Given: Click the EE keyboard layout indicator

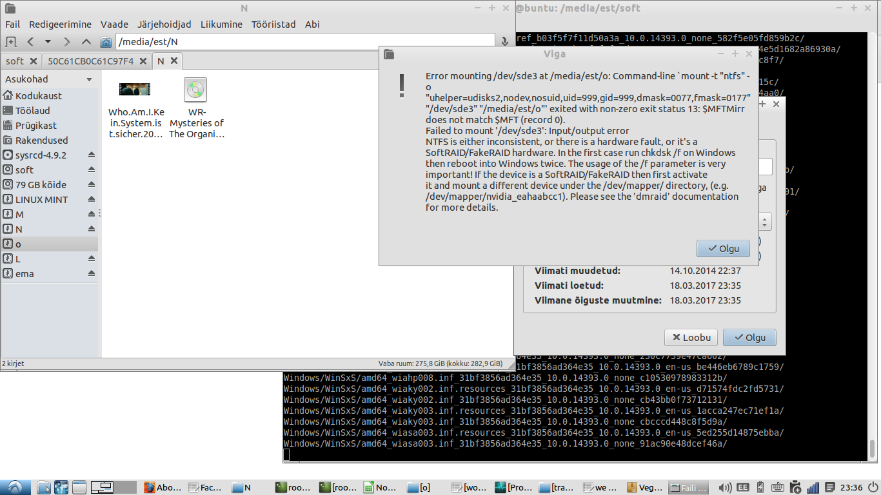Looking at the screenshot, I should coord(743,487).
